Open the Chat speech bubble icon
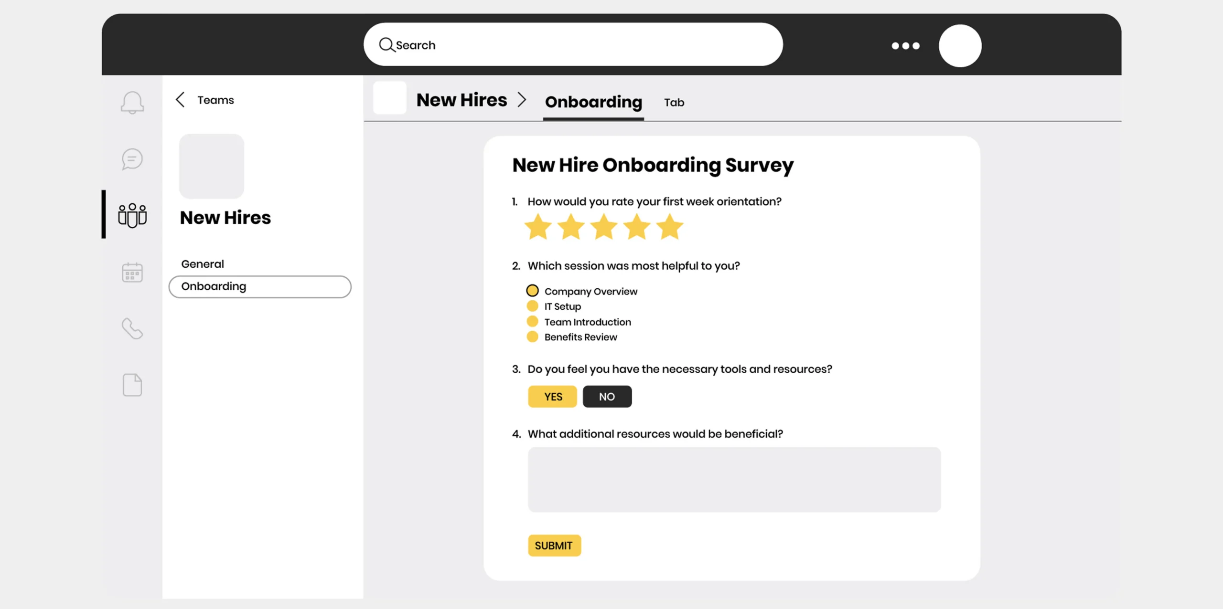 (x=132, y=159)
